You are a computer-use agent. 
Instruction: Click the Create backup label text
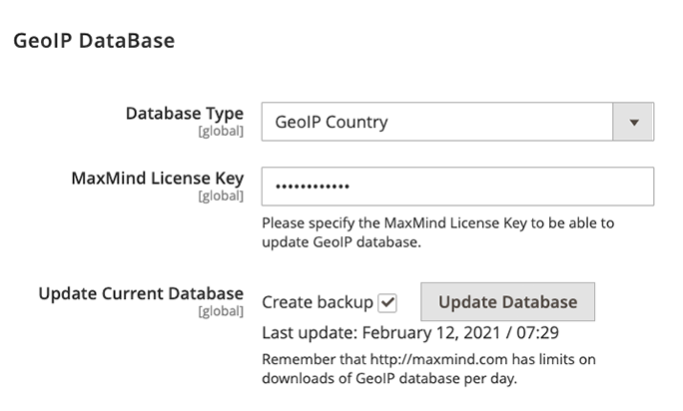[317, 302]
